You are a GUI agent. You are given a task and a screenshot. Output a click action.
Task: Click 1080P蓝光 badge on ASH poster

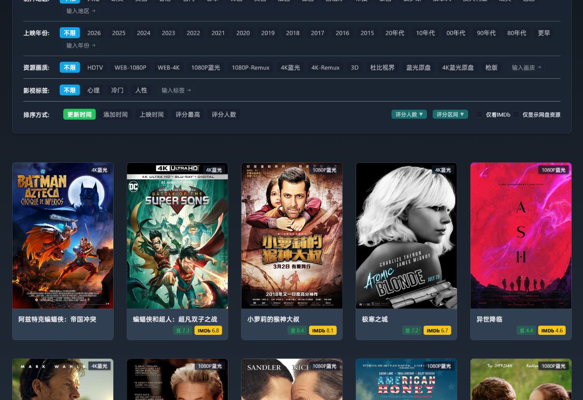pyautogui.click(x=553, y=170)
